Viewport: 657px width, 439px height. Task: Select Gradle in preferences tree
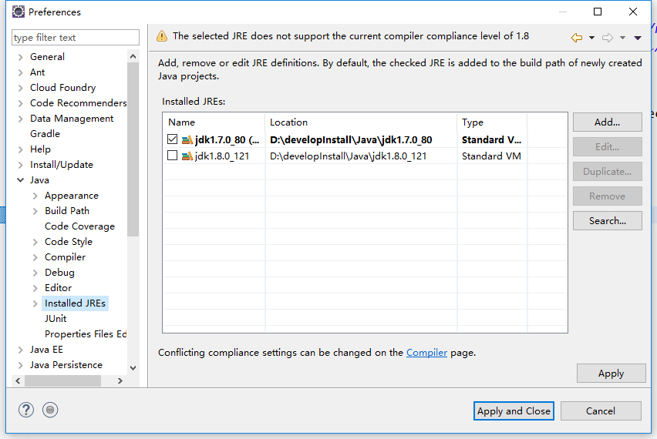(45, 134)
